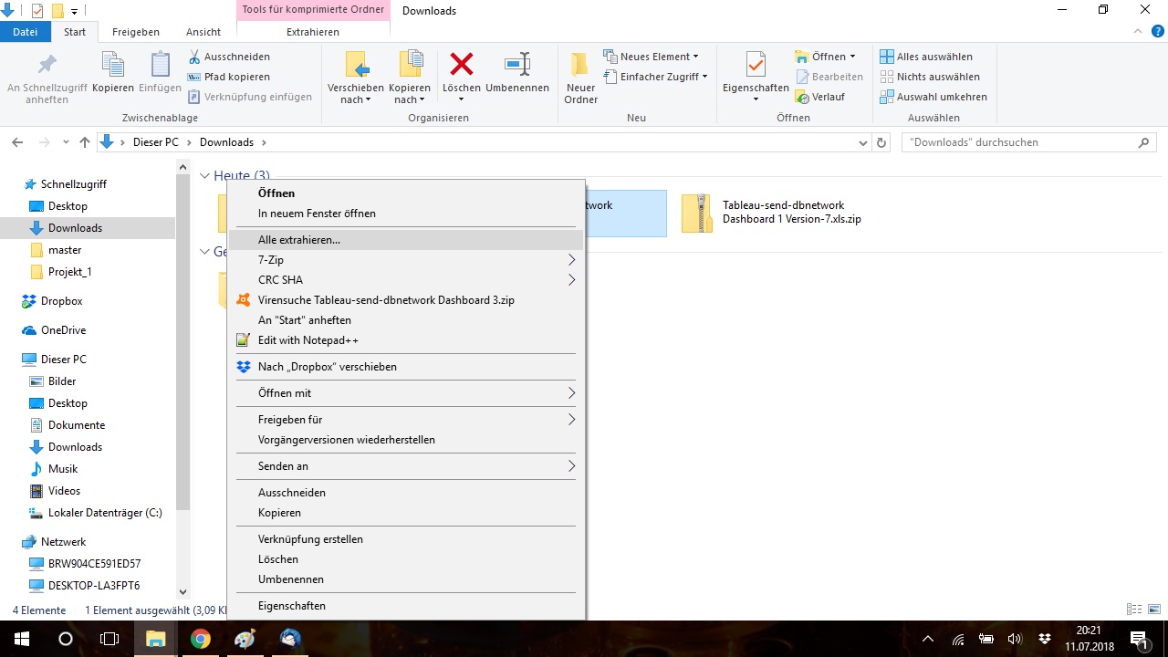Click the Umbenennen rename icon in ribbon
Image resolution: width=1168 pixels, height=657 pixels.
click(x=517, y=66)
